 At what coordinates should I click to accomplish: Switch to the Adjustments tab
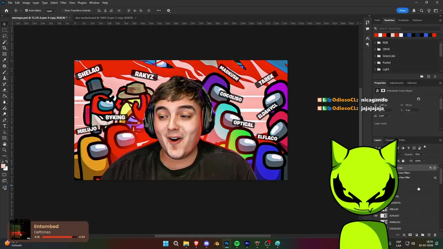click(396, 83)
